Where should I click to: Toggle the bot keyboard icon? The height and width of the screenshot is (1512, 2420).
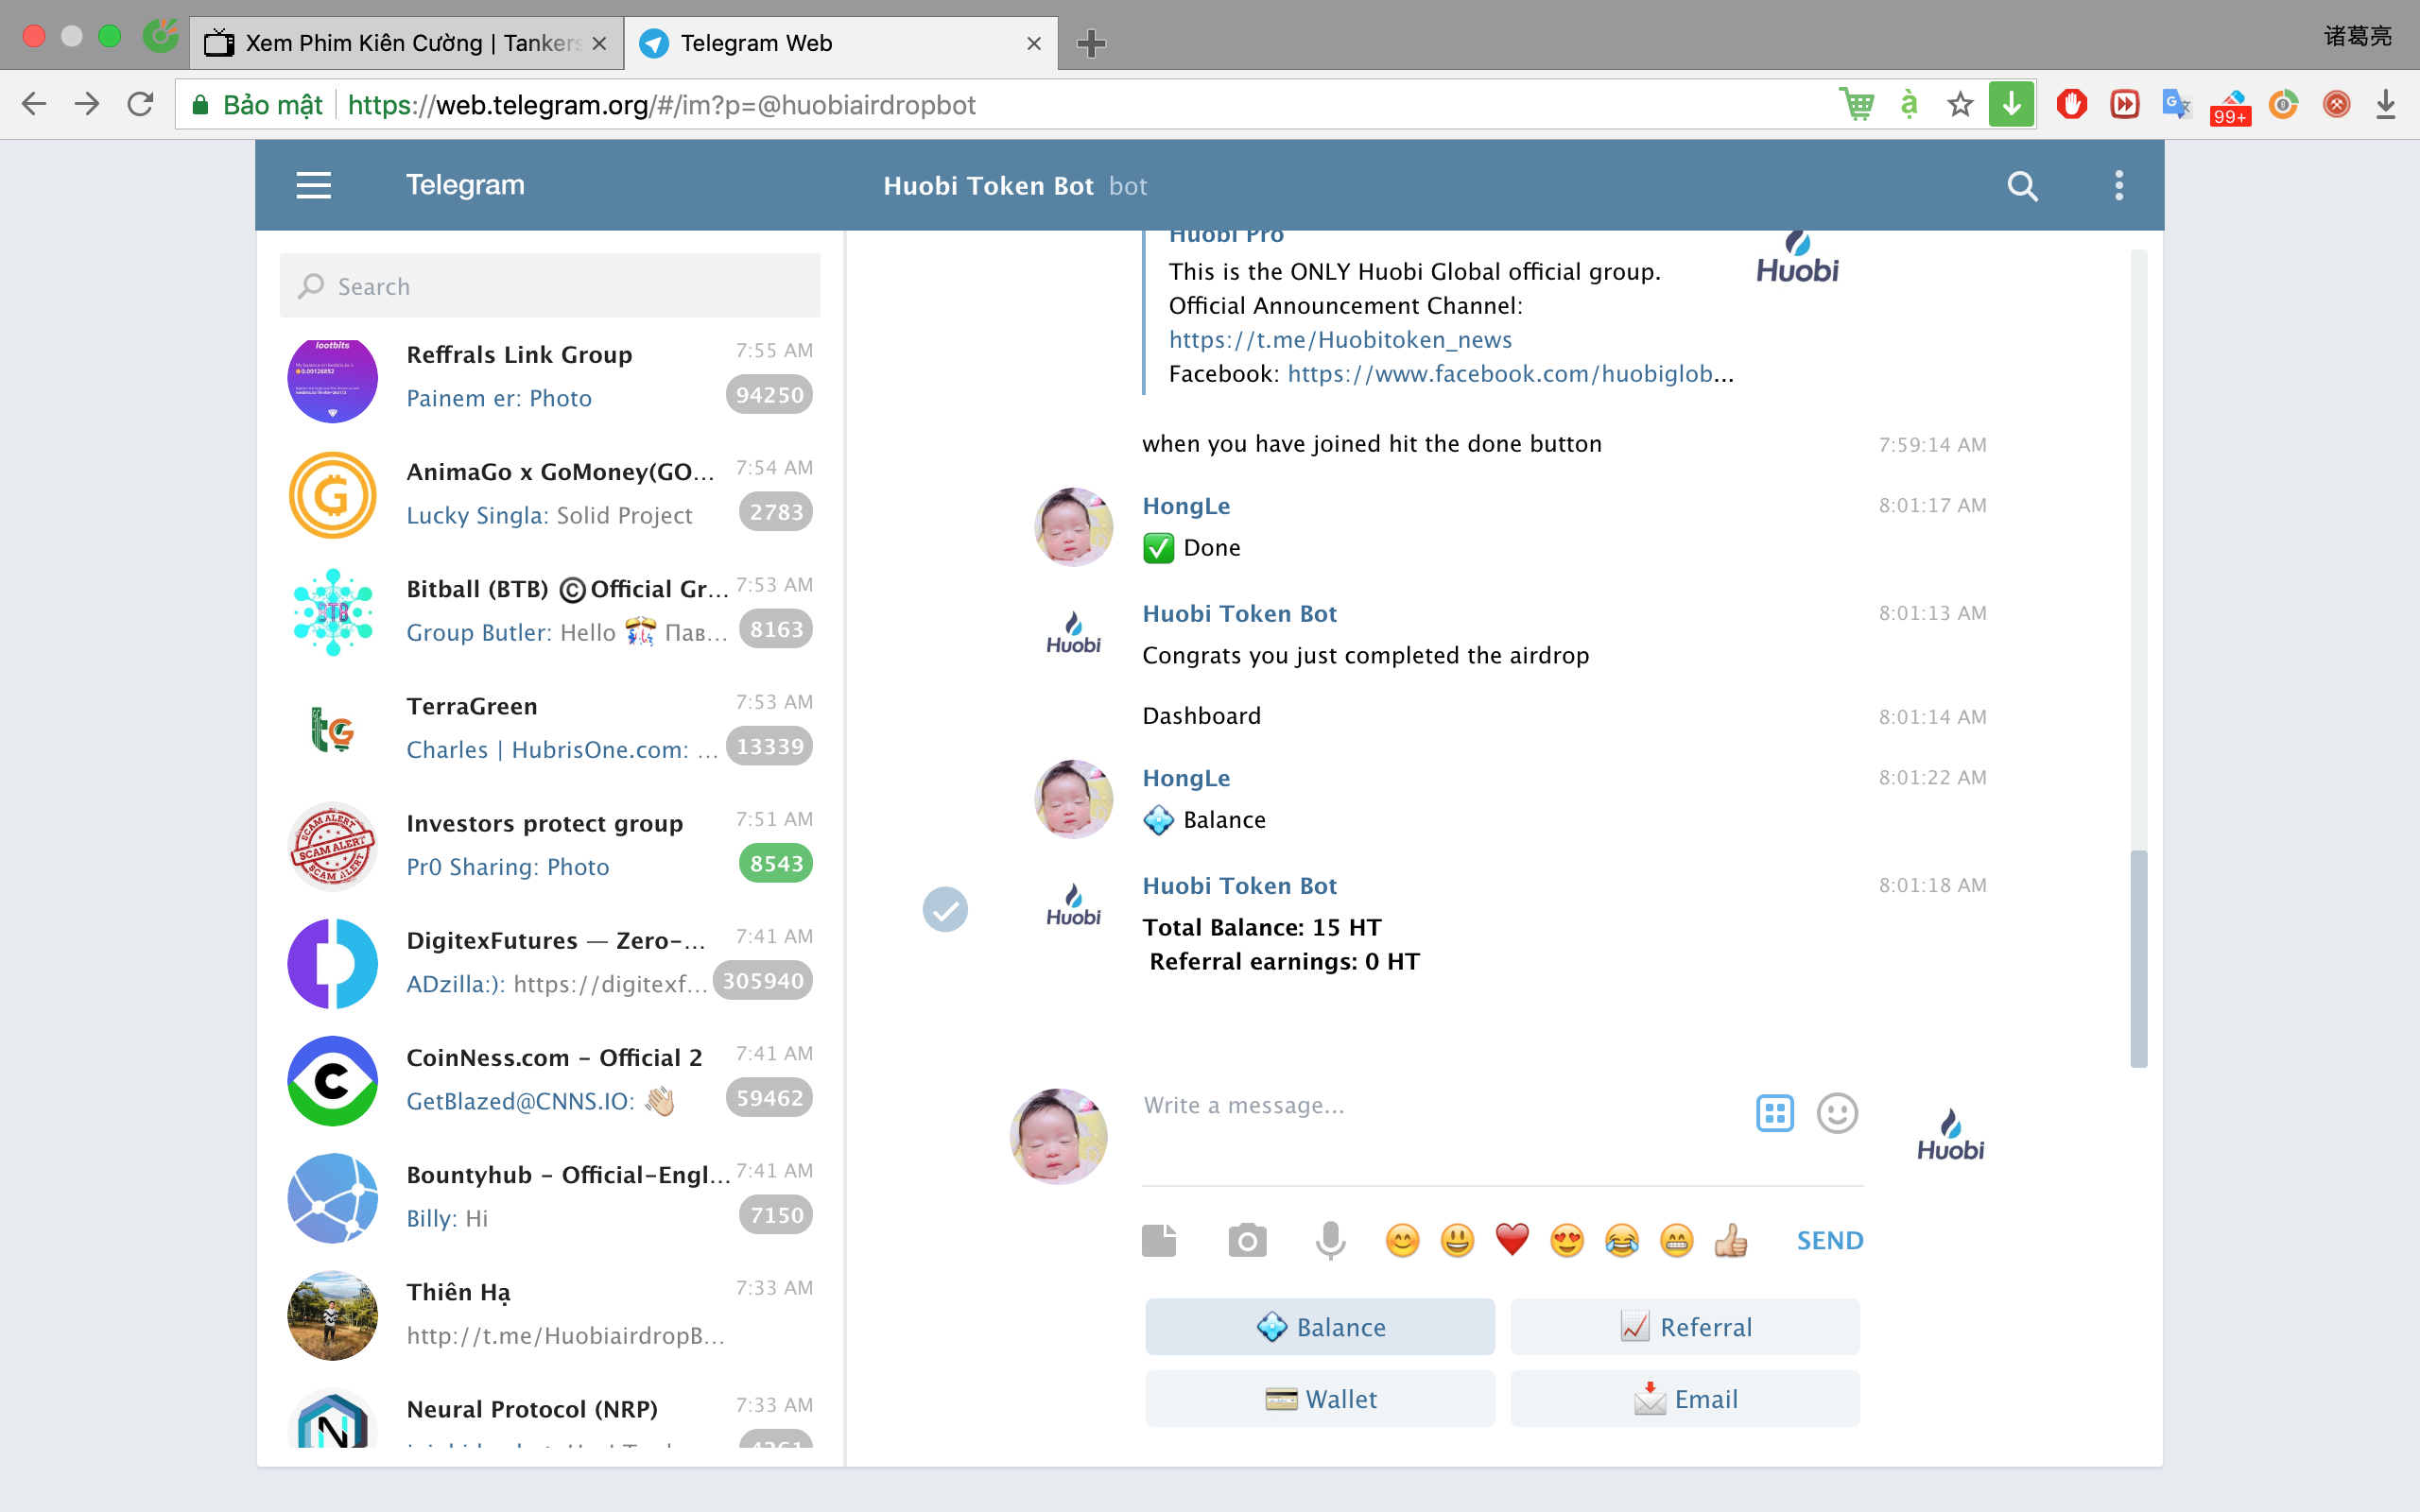[x=1774, y=1113]
